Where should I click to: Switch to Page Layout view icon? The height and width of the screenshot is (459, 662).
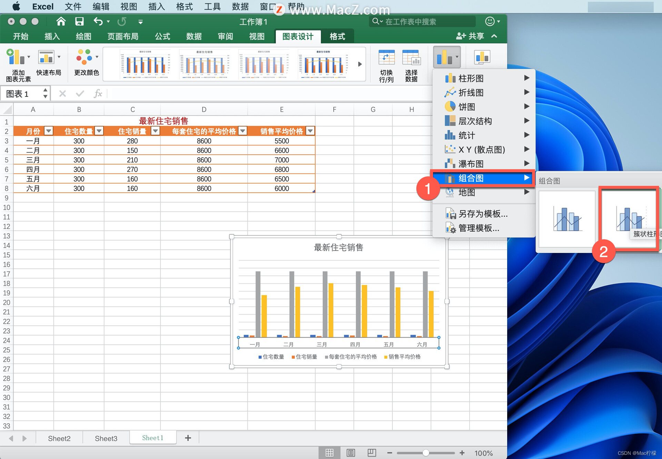pyautogui.click(x=351, y=453)
